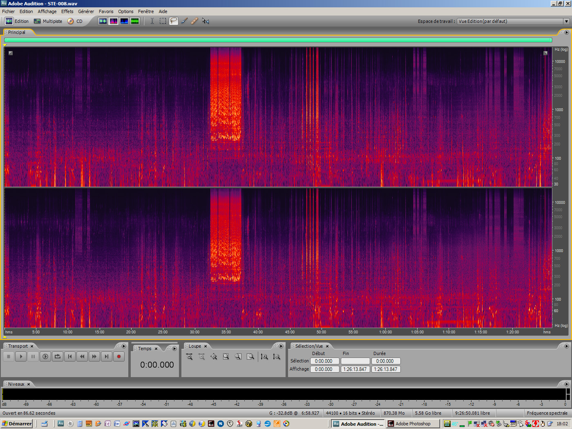Screen dimensions: 572x429
Task: Toggle loop playback mode in Transport
Action: click(x=58, y=357)
